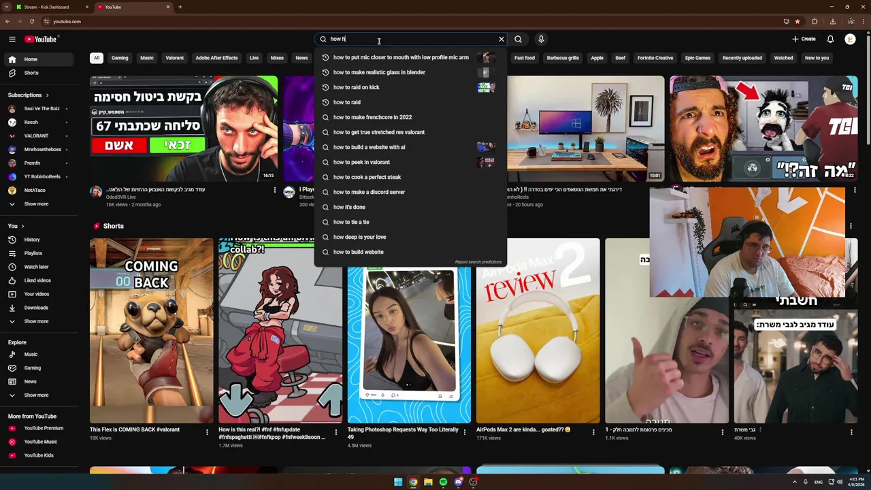Select the Valorant filter chip
Viewport: 871px width, 490px height.
click(174, 58)
